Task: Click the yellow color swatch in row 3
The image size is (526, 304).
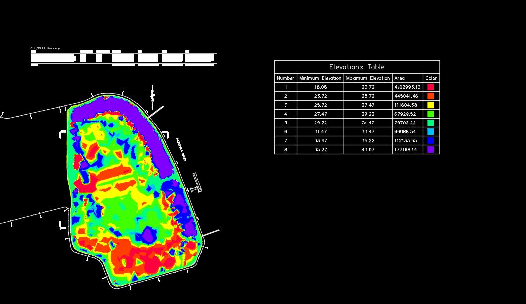Action: coord(431,105)
